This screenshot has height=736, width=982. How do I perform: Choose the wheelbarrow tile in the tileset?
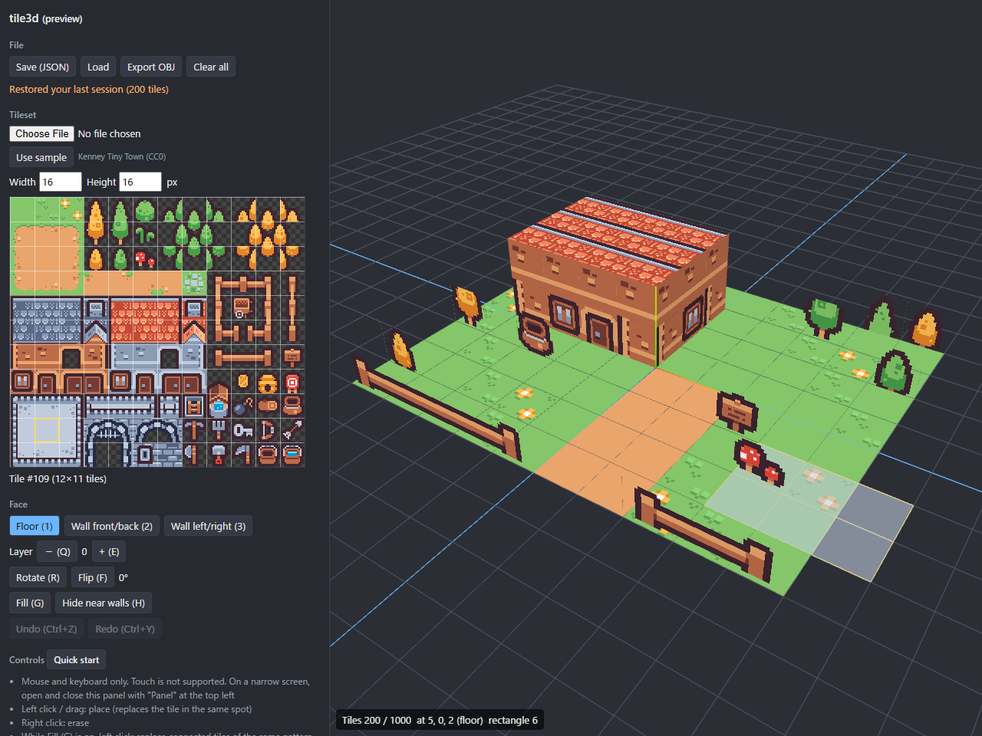[243, 307]
